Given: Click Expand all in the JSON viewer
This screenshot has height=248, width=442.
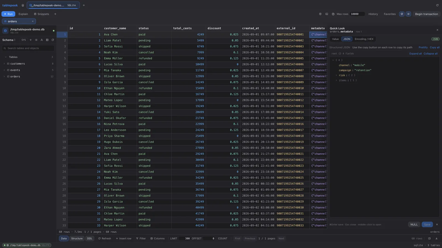Looking at the screenshot, I should pyautogui.click(x=415, y=54).
